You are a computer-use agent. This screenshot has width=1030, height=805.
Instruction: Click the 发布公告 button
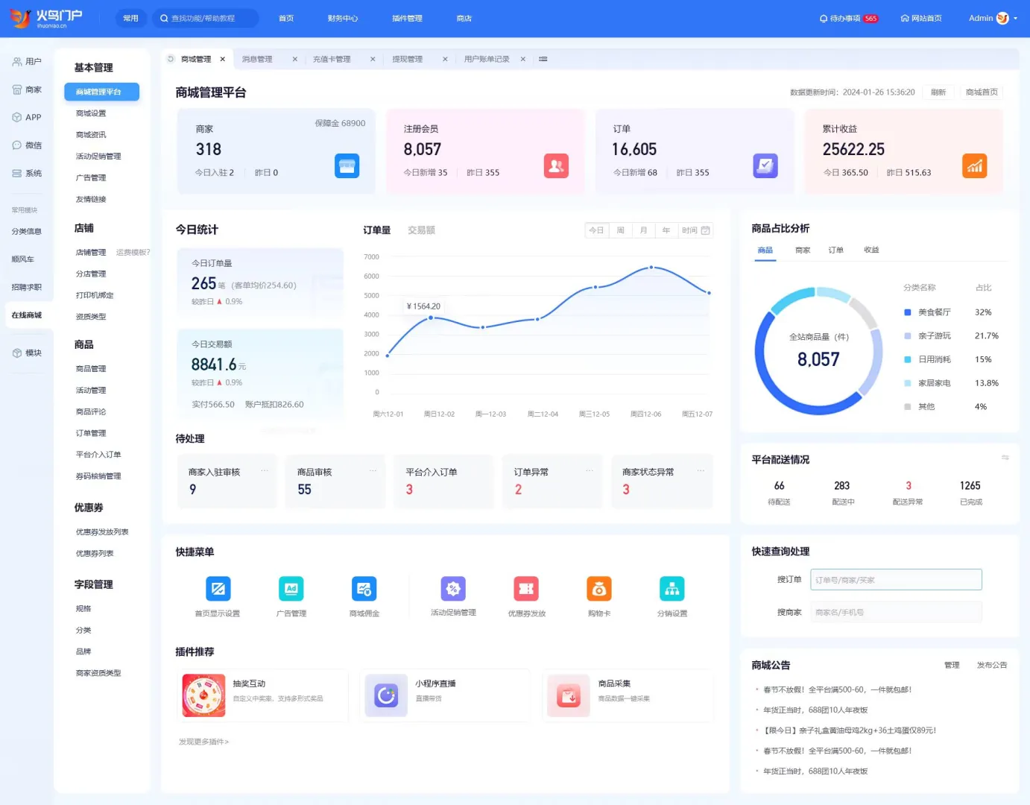coord(992,665)
